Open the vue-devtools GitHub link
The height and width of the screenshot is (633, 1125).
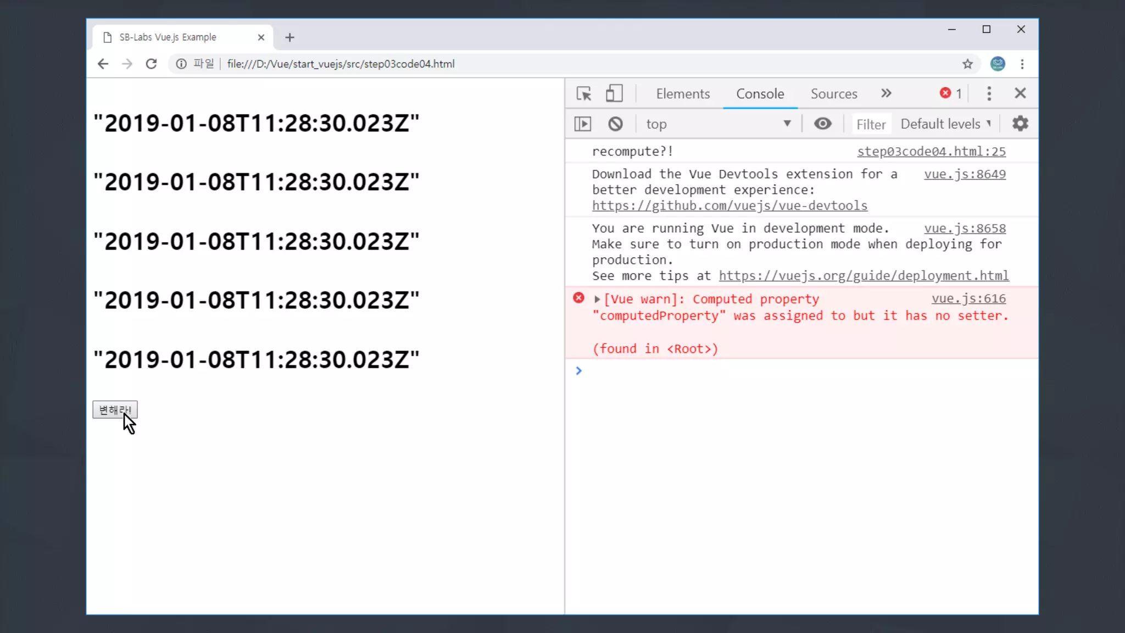pyautogui.click(x=729, y=206)
